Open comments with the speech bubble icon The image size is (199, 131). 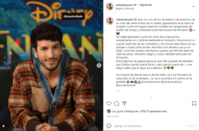coord(117,104)
